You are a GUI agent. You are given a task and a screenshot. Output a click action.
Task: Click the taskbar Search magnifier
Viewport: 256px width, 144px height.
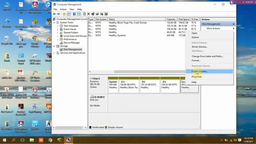[13, 140]
